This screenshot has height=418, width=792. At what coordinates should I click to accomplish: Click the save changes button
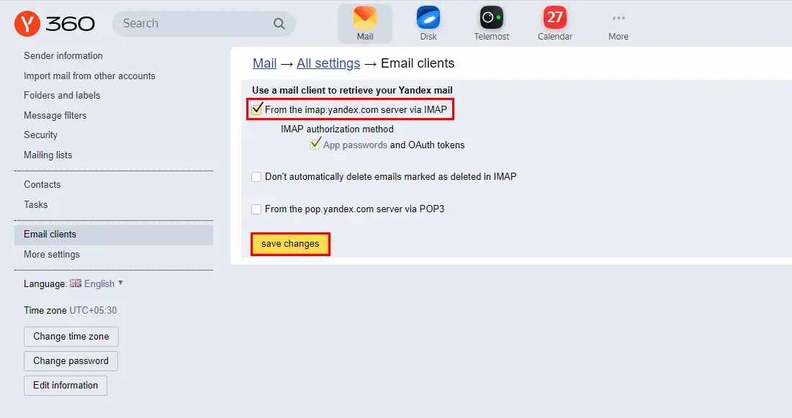[290, 244]
